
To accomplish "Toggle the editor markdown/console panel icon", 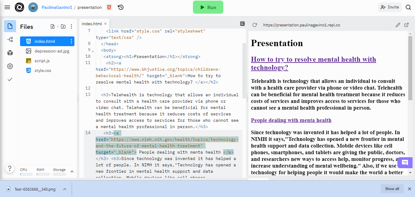I will (242, 24).
